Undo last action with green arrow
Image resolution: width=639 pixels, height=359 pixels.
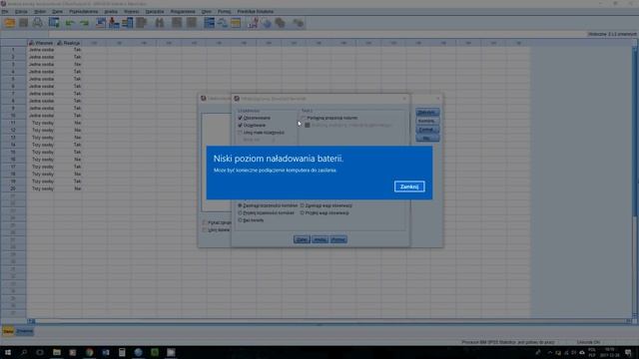(x=70, y=23)
